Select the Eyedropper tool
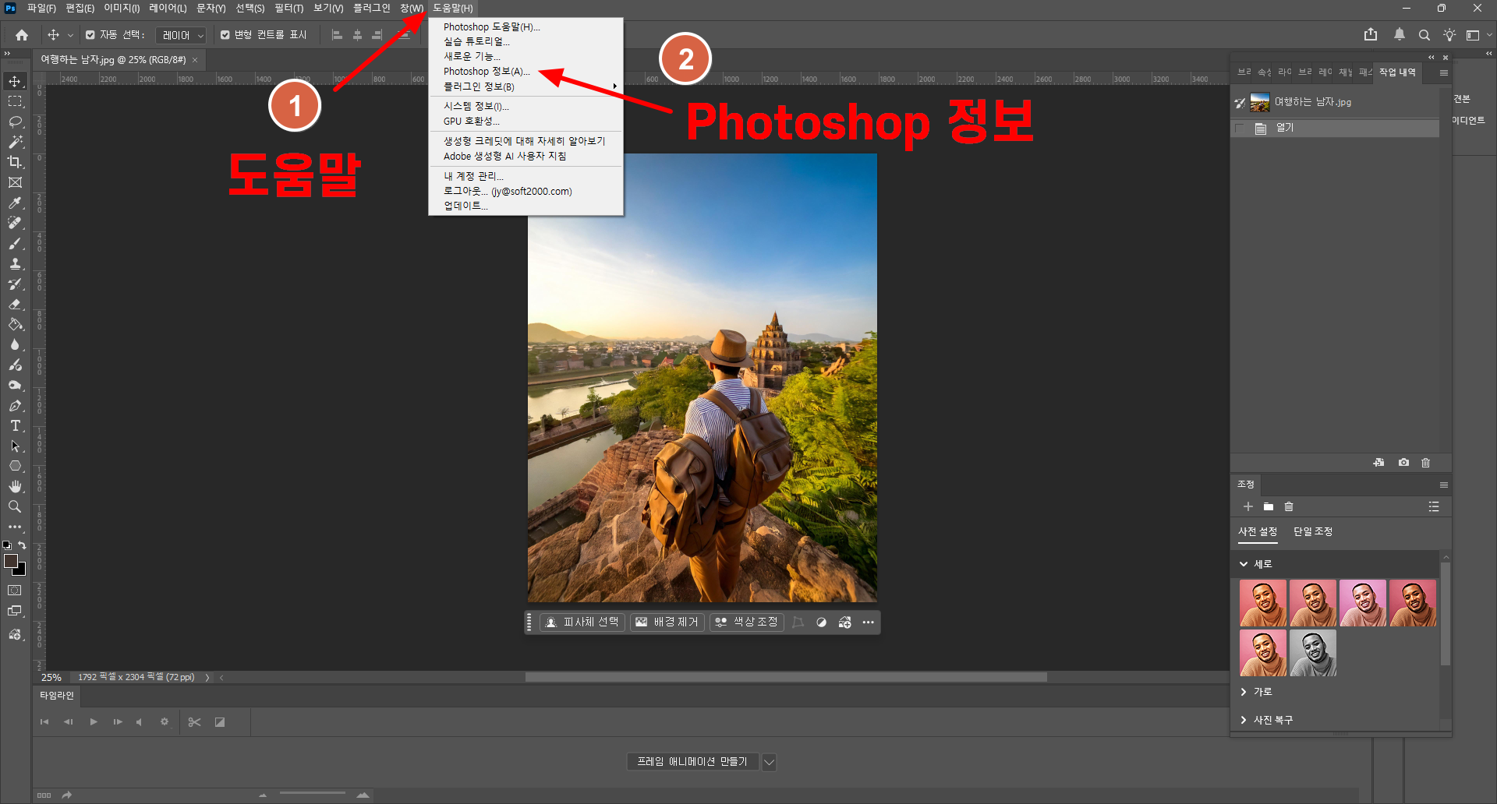 pos(15,203)
